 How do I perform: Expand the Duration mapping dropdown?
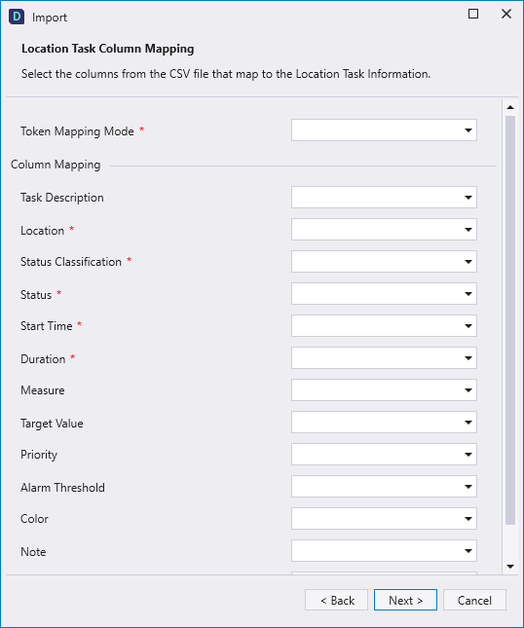(384, 358)
